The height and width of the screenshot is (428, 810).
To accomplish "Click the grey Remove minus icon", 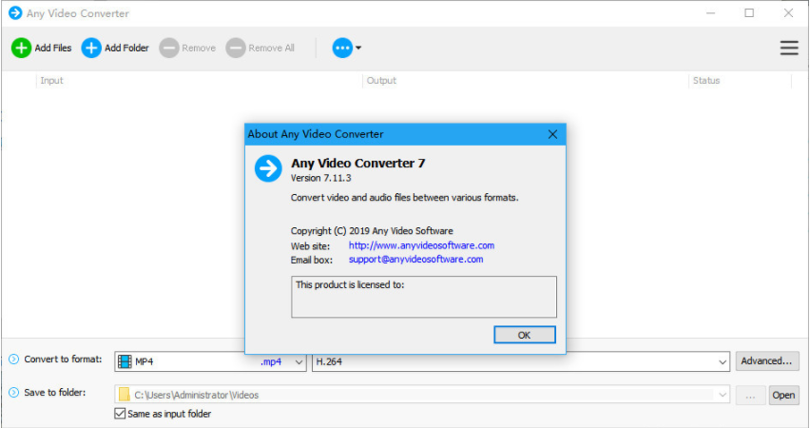I will point(169,49).
